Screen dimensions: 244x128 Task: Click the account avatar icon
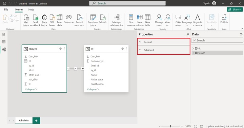coord(214,3)
